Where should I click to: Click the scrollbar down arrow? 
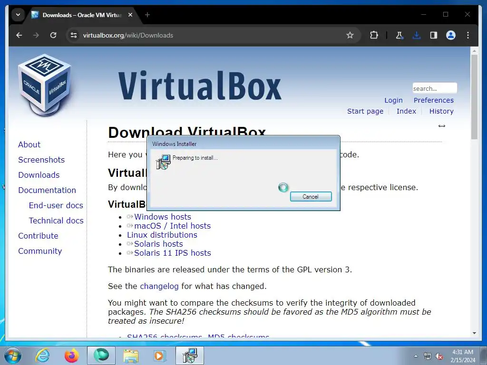pyautogui.click(x=474, y=333)
